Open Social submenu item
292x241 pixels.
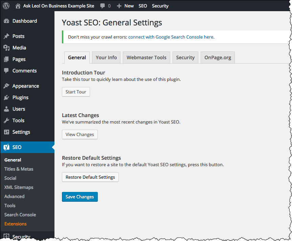[x=10, y=178]
